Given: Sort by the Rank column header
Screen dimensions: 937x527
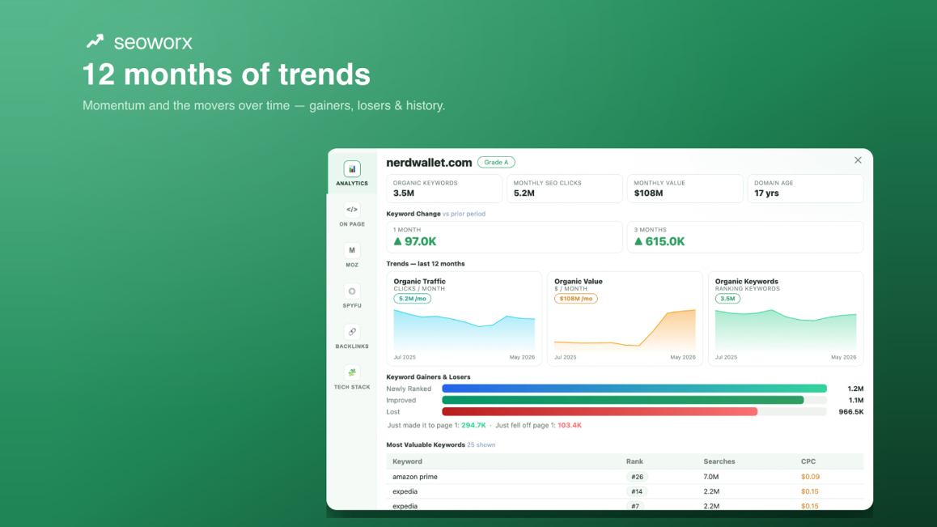Looking at the screenshot, I should (634, 461).
